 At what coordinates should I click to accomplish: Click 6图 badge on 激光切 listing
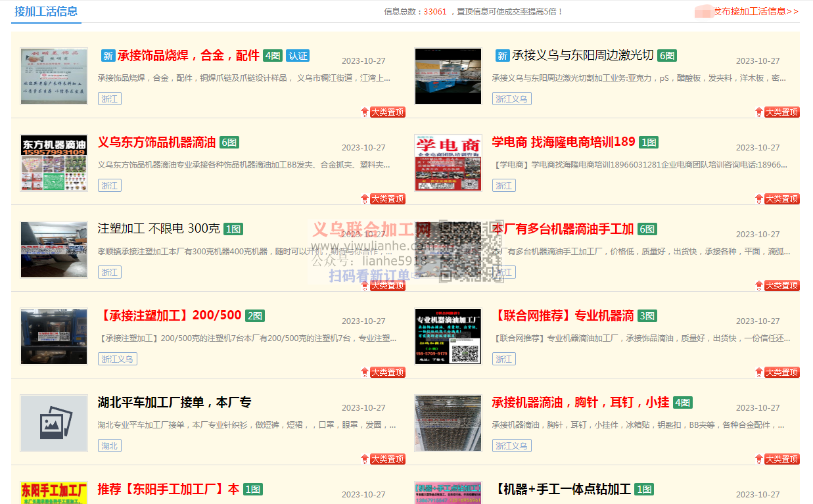point(666,56)
